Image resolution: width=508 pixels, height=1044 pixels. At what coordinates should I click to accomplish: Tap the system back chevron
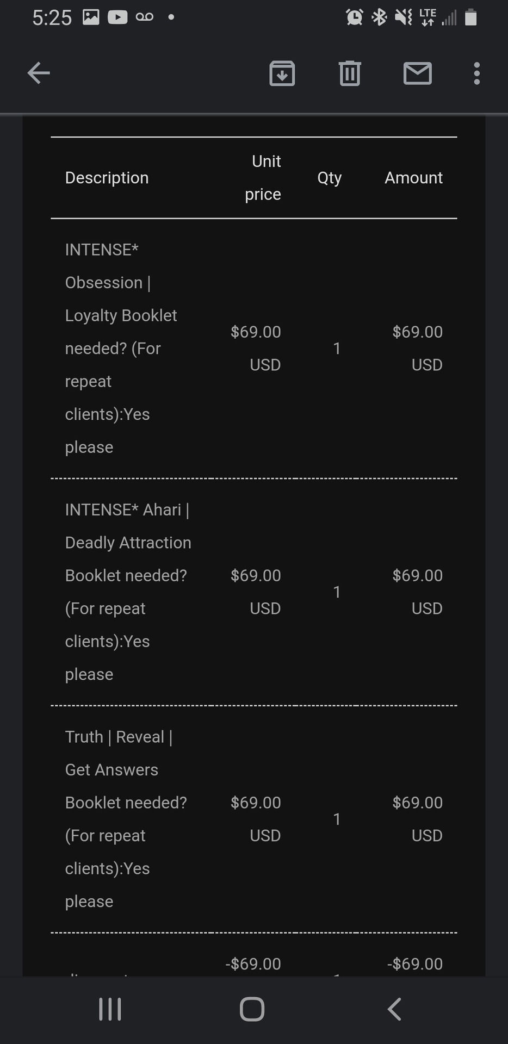(x=395, y=1009)
